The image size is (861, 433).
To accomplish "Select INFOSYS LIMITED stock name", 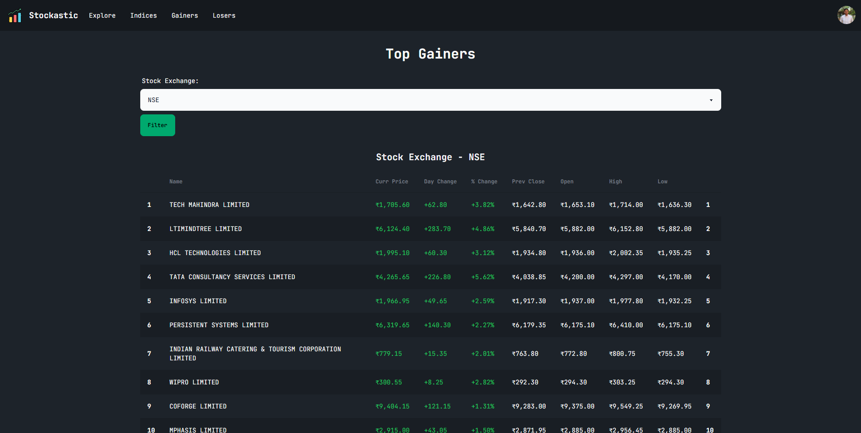I will point(198,301).
